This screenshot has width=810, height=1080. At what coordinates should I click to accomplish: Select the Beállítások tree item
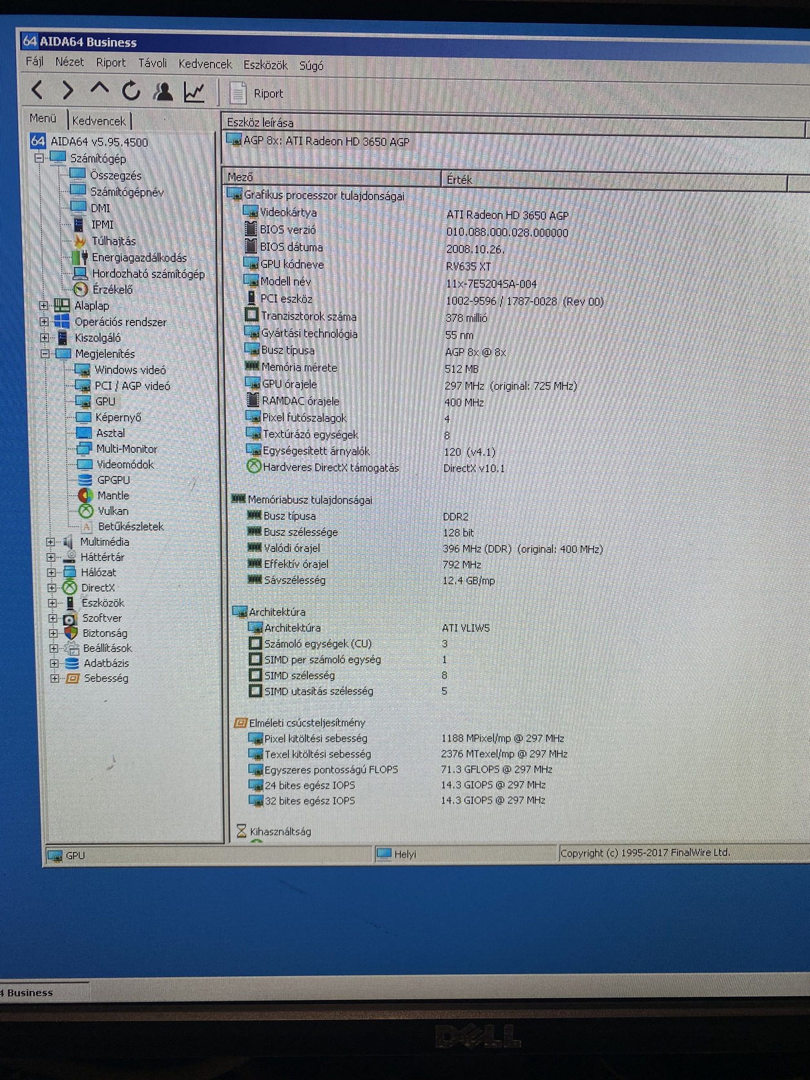pyautogui.click(x=99, y=648)
